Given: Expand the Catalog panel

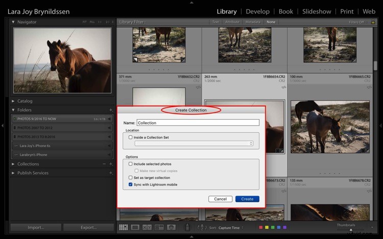Looking at the screenshot, I should tap(13, 101).
